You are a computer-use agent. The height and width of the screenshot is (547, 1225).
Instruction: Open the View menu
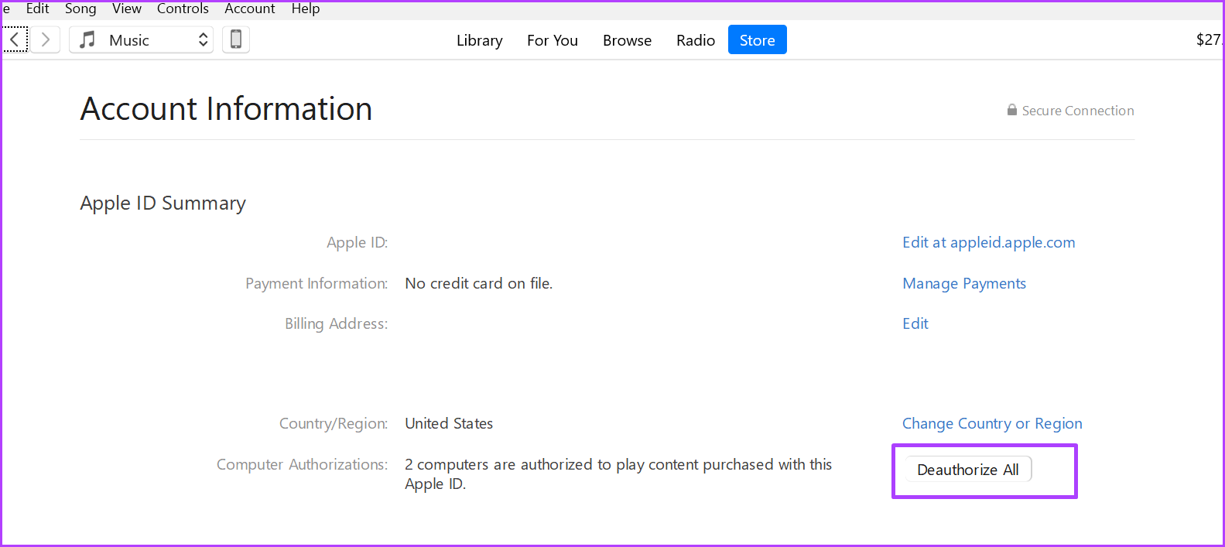click(127, 9)
